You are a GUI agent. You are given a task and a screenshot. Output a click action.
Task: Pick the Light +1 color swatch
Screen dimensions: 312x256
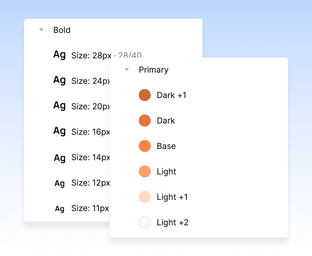[x=145, y=197]
